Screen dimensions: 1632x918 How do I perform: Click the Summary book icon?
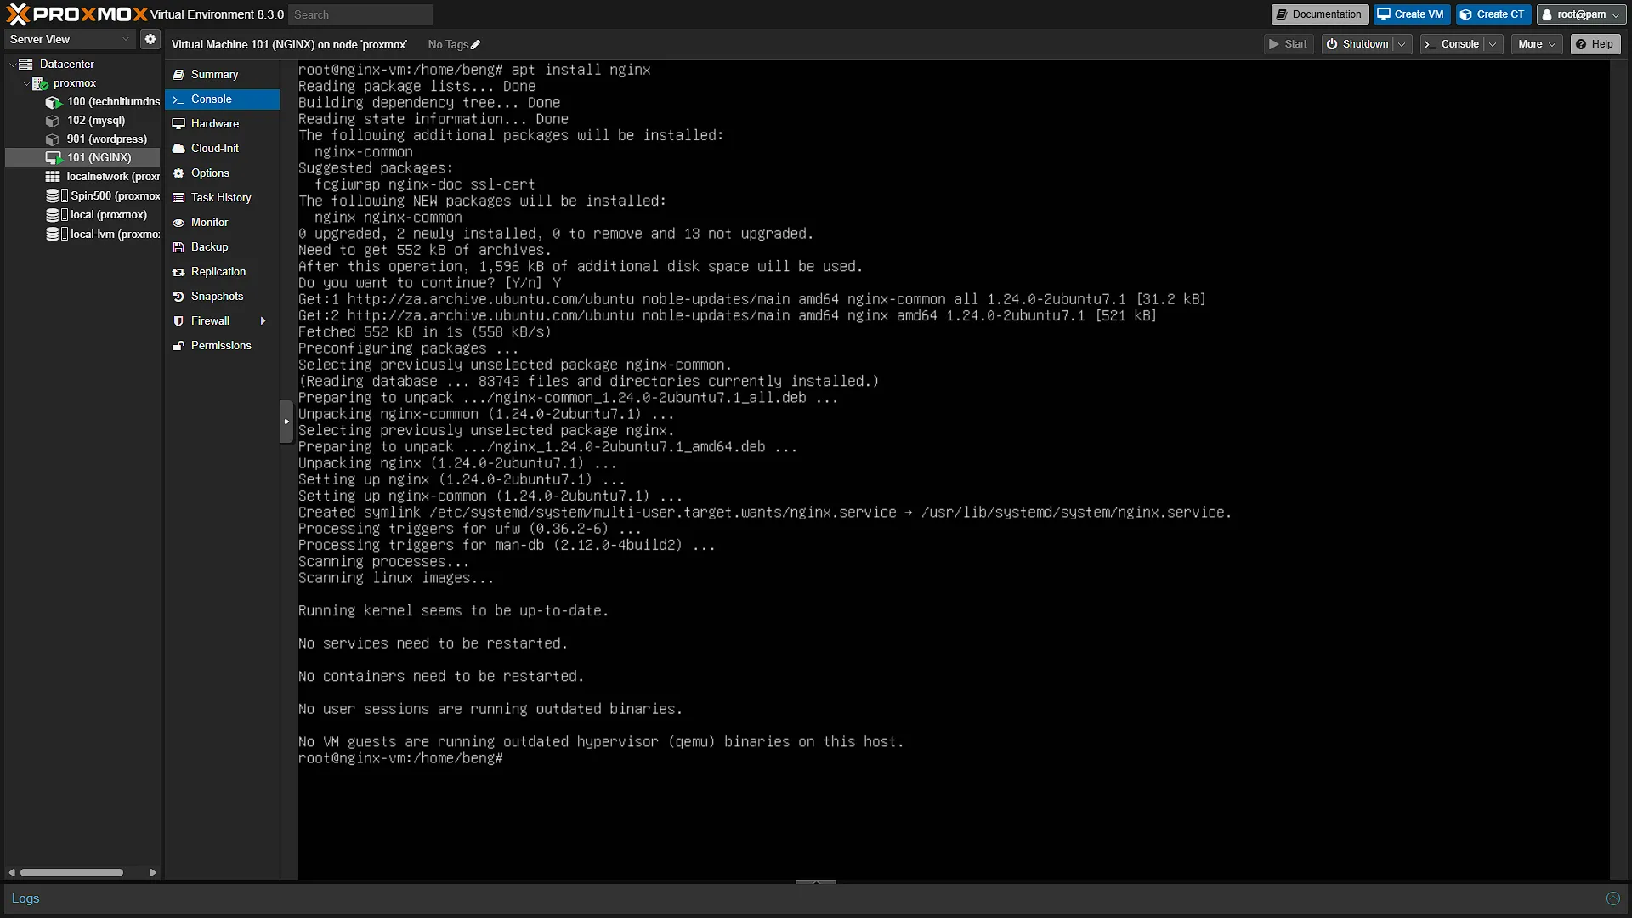(x=178, y=75)
